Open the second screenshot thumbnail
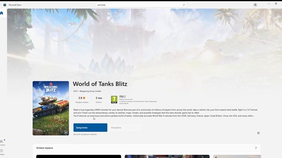Image resolution: width=282 pixels, height=158 pixels. click(x=167, y=156)
